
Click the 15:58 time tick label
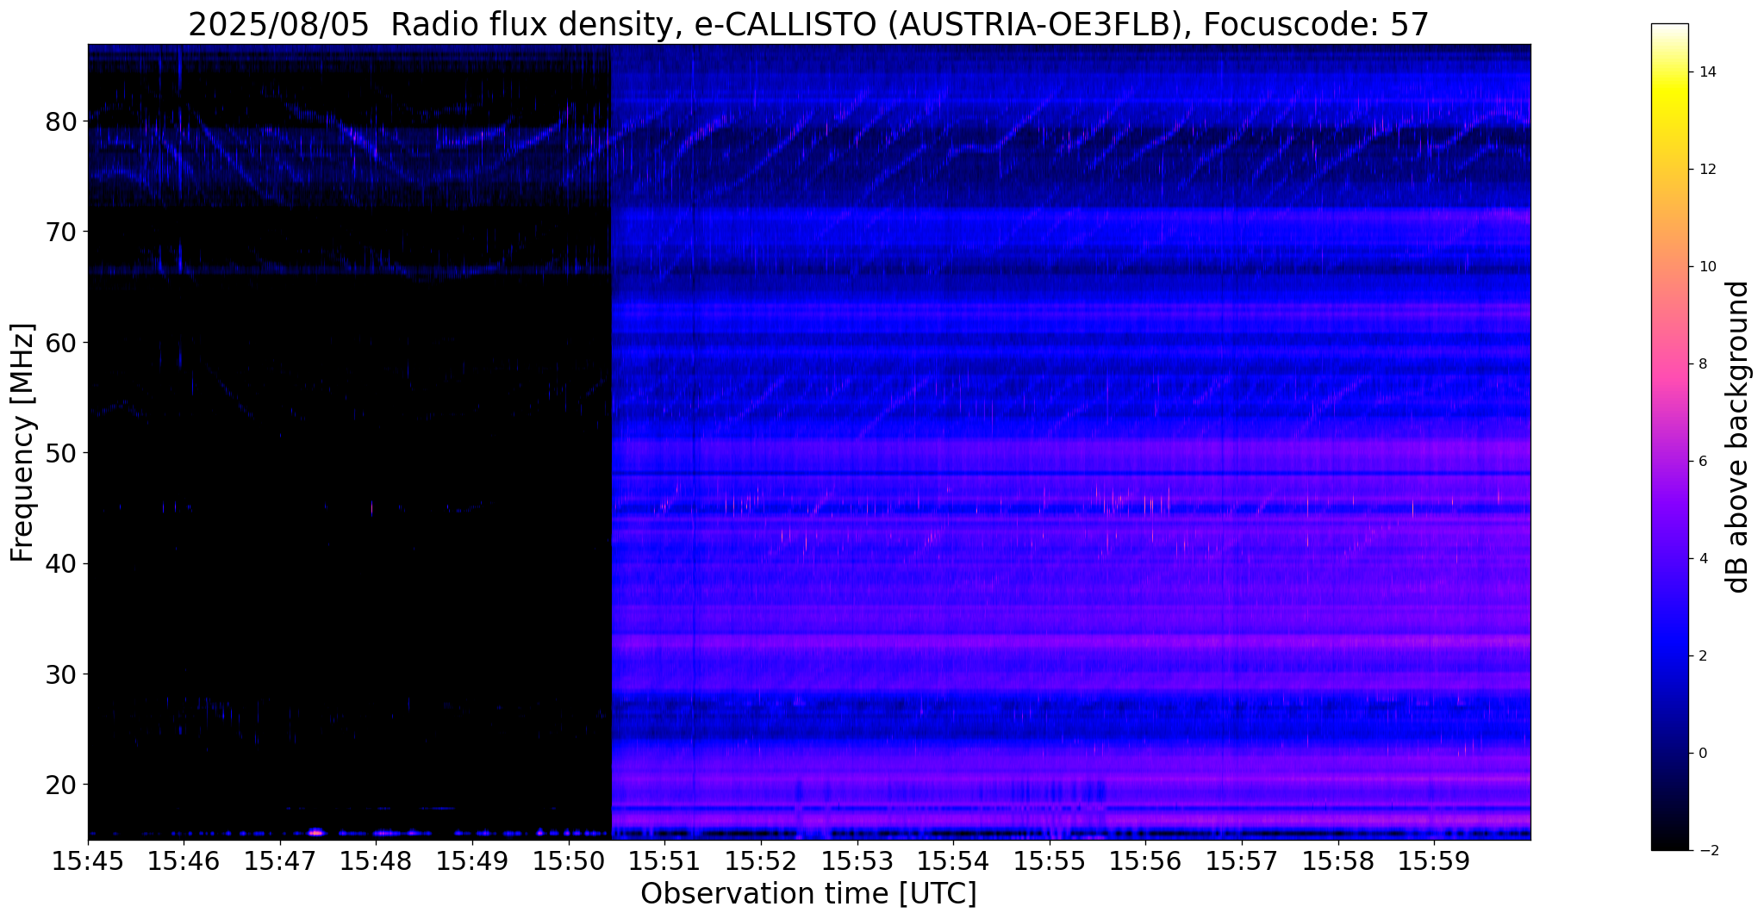point(1338,861)
